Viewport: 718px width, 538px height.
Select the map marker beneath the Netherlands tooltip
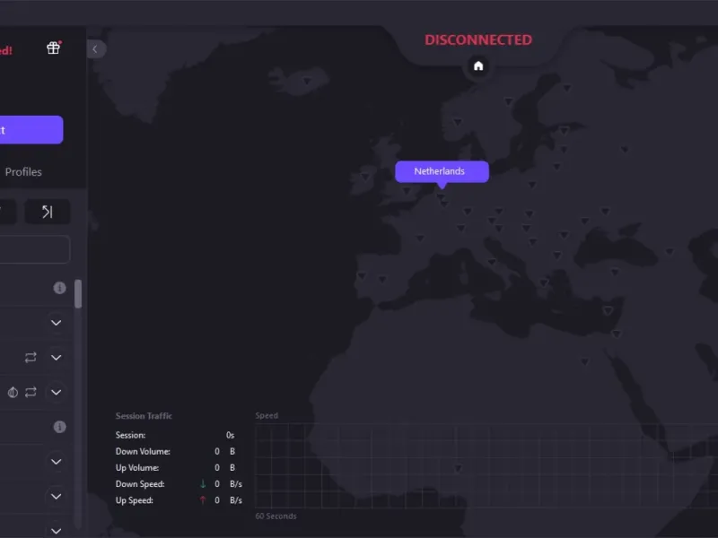pyautogui.click(x=441, y=196)
